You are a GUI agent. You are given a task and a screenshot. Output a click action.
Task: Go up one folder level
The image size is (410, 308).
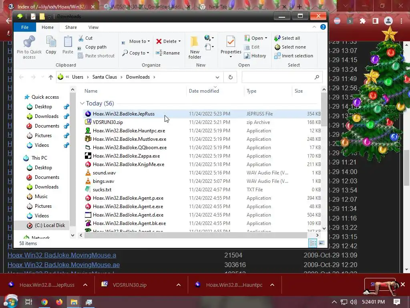[x=51, y=77]
